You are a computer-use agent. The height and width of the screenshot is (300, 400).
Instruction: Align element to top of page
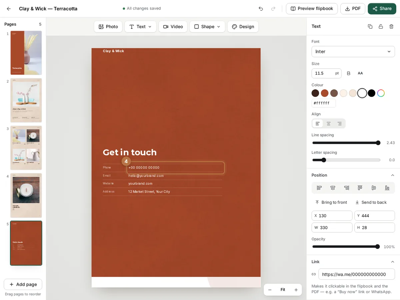[360, 188]
